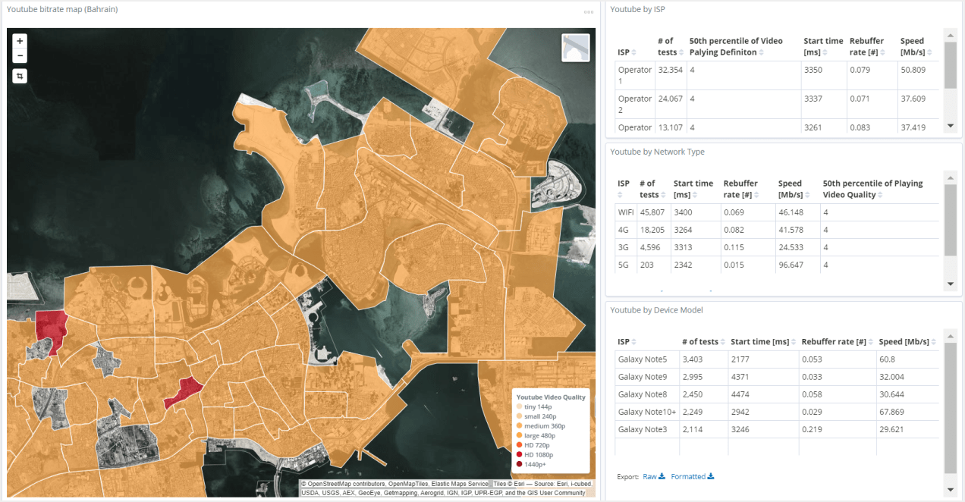Click the 1440p+ legend swatch
The height and width of the screenshot is (502, 965).
519,464
